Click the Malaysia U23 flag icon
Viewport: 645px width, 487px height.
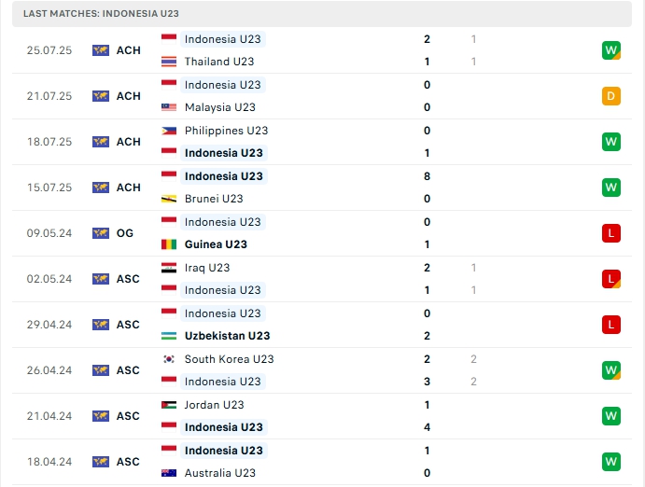[169, 107]
